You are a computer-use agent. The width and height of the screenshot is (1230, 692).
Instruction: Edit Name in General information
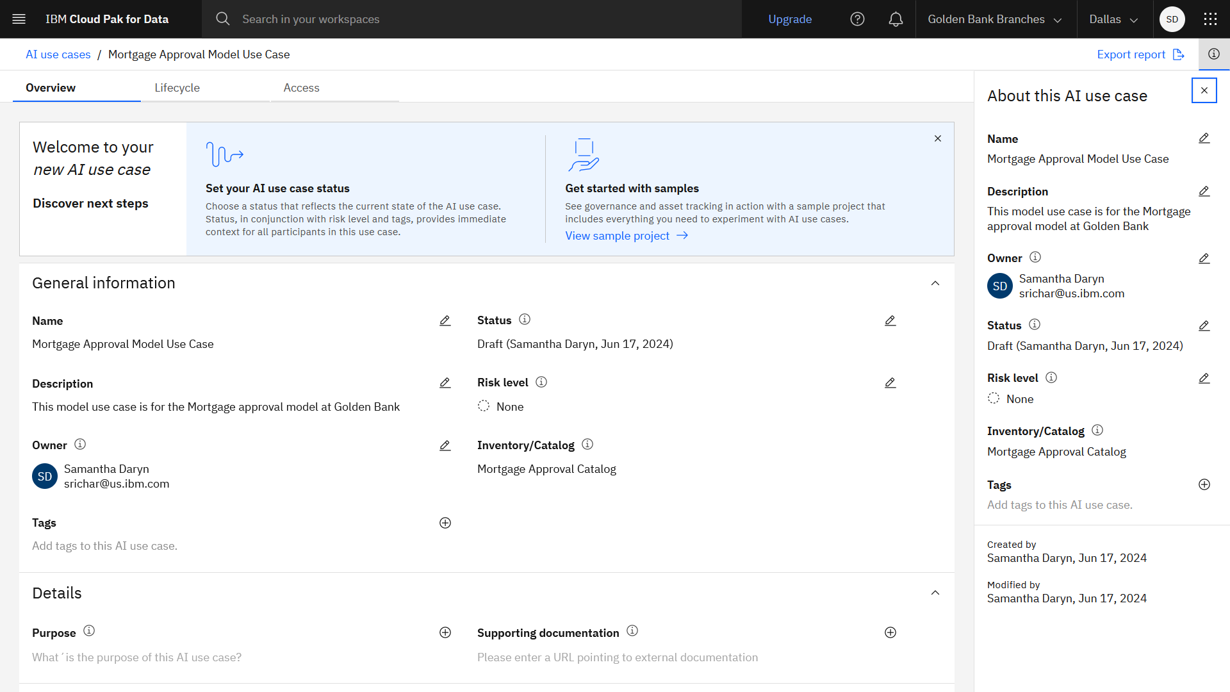click(445, 321)
